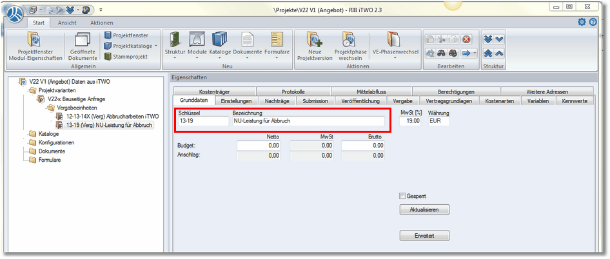Click into the Bezeichnung text field
The height and width of the screenshot is (259, 610).
[307, 120]
